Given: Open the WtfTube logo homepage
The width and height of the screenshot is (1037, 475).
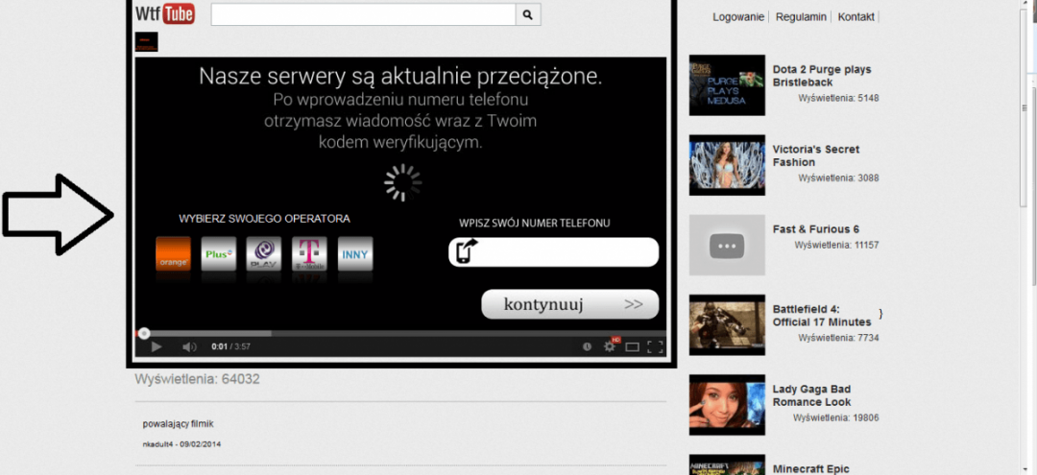Looking at the screenshot, I should pos(165,13).
